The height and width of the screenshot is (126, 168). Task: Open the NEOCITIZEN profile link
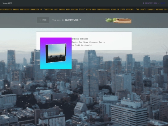(151, 3)
